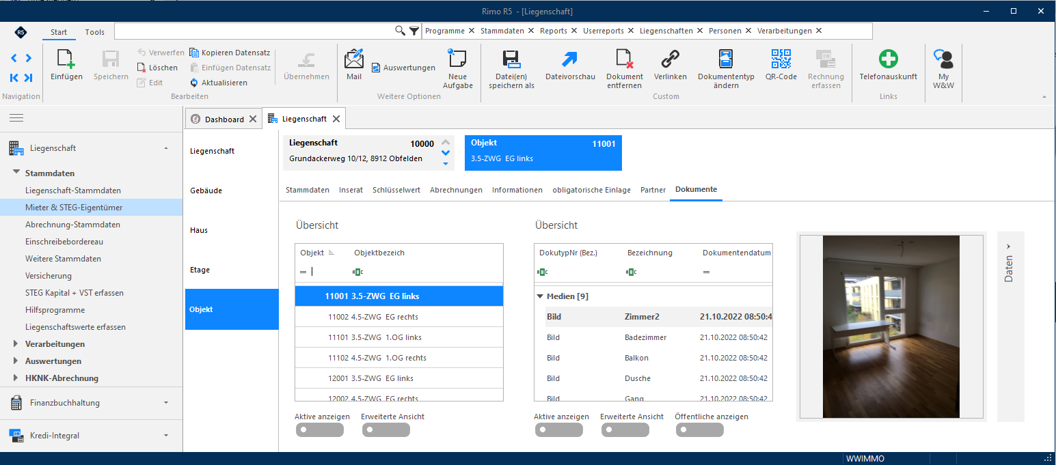The image size is (1056, 465).
Task: Open the Dashboard tab
Action: pos(224,119)
